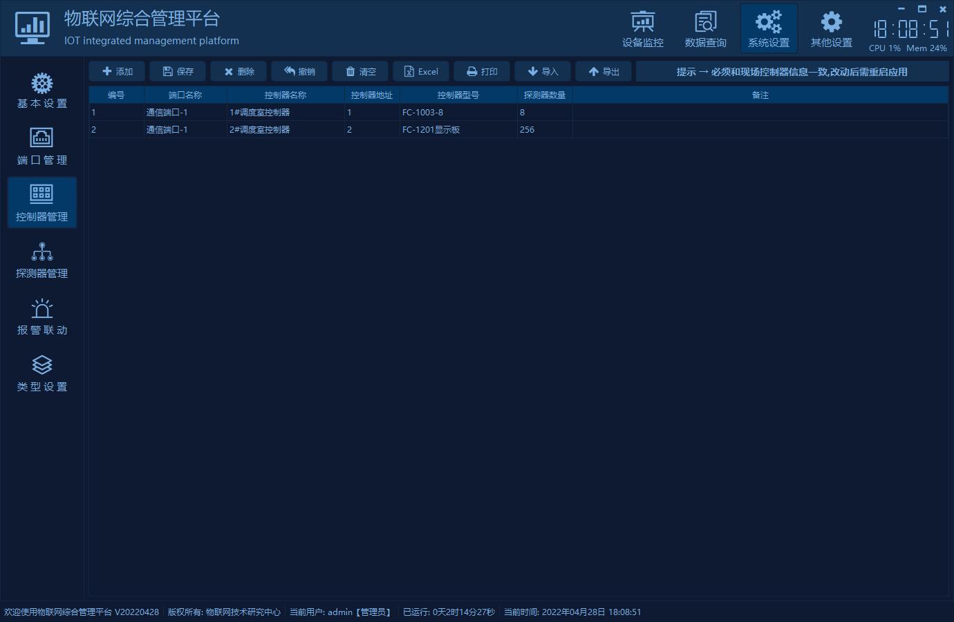The image size is (954, 622).
Task: Sort by the 控制器名称 column header
Action: coord(285,95)
